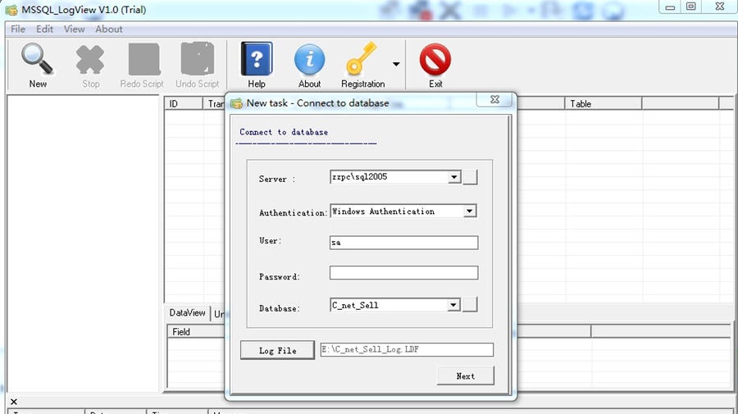The width and height of the screenshot is (738, 414).
Task: Click the Field column header
Action: point(196,332)
